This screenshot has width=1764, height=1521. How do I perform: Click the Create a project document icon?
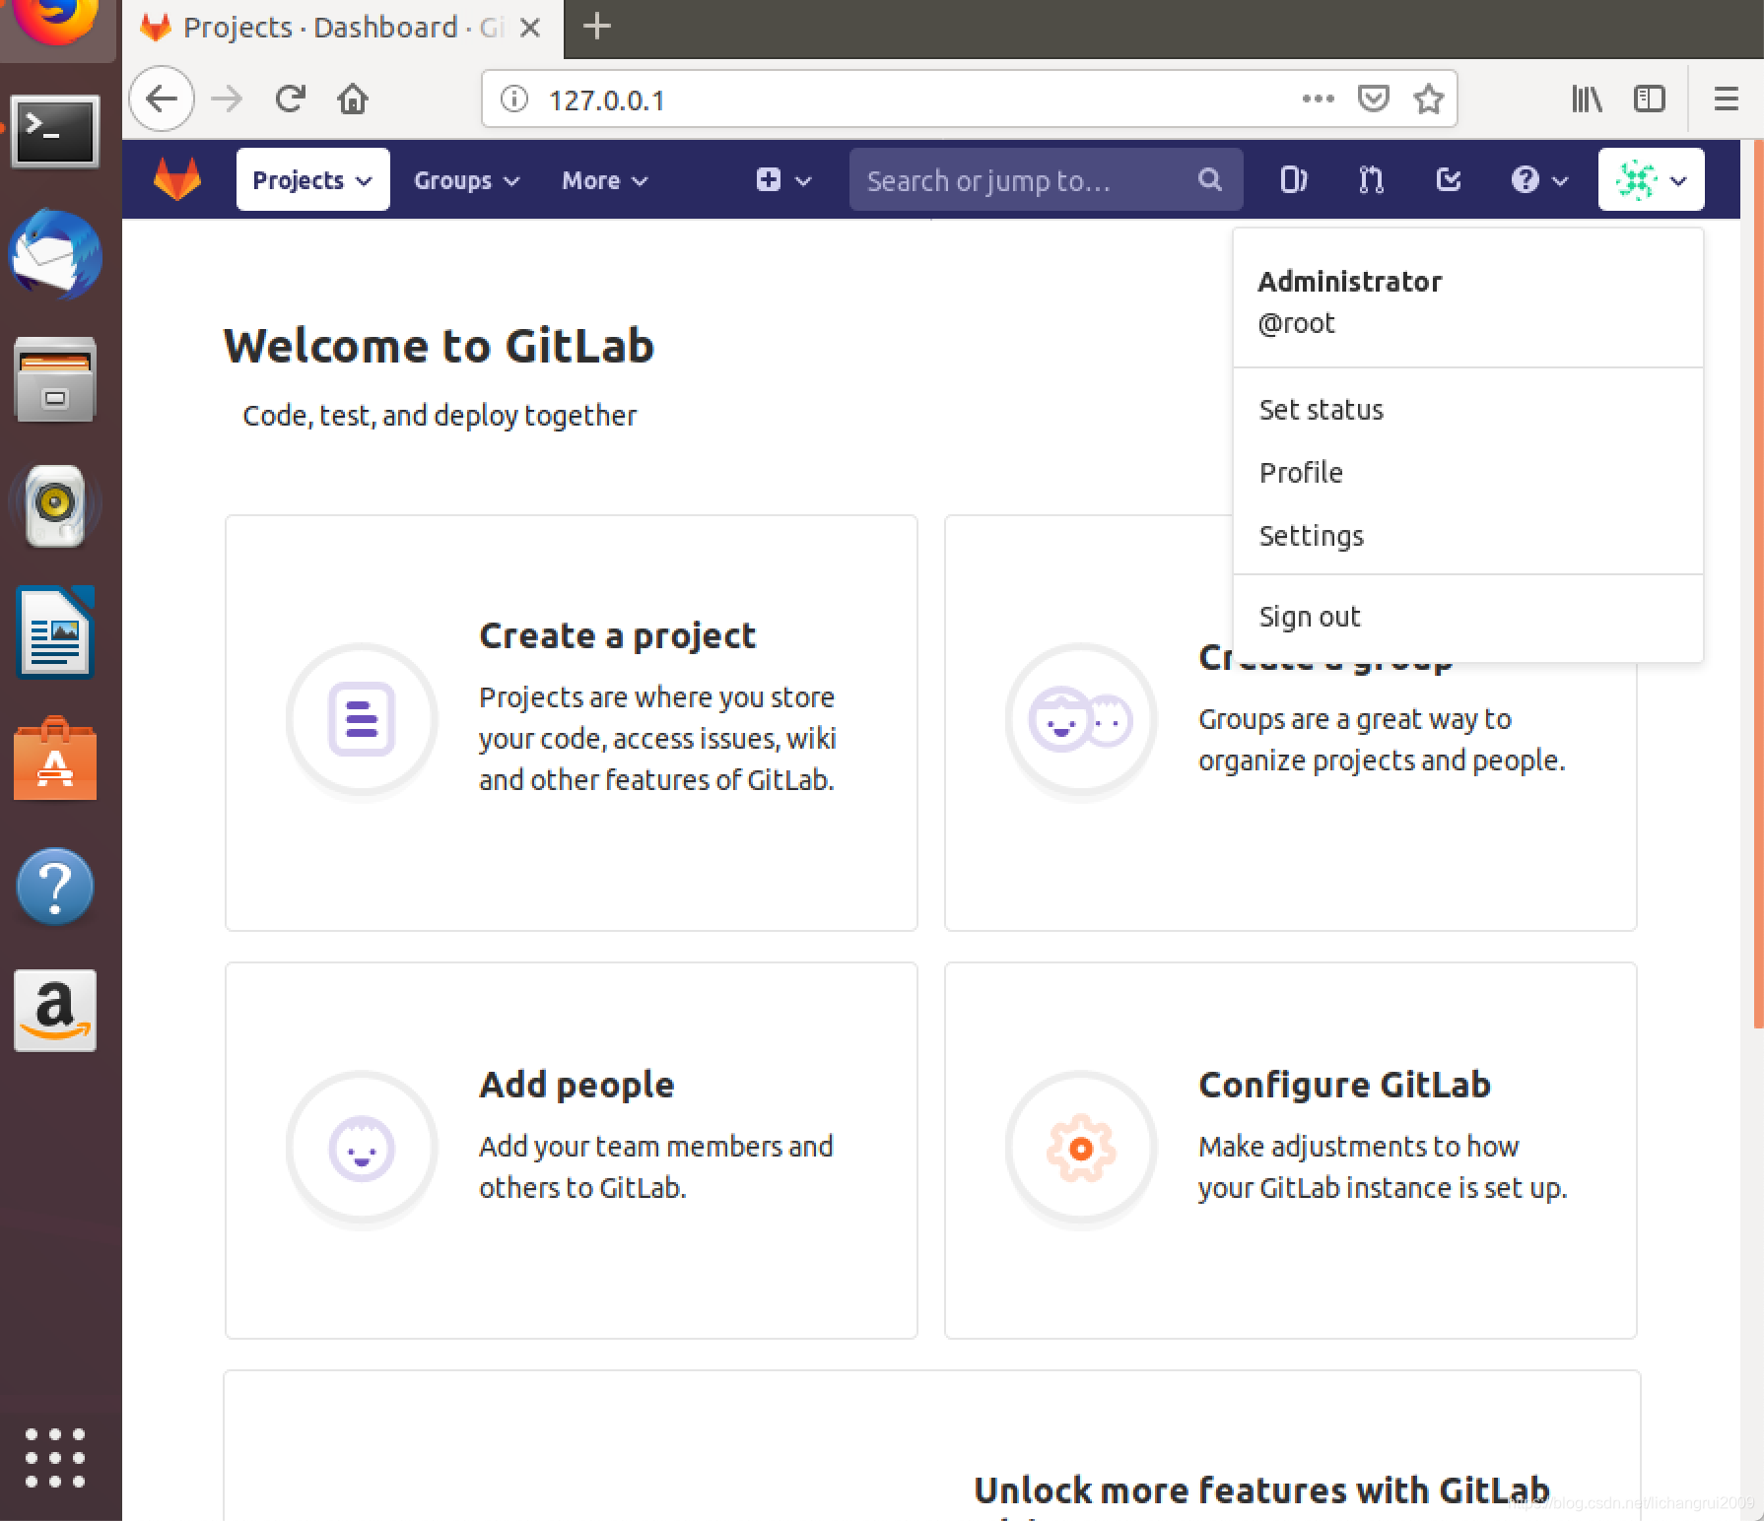pos(362,719)
